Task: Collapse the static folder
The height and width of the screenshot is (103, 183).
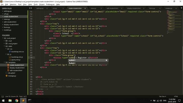Action: point(4,46)
